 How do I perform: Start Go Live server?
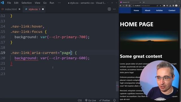pyautogui.click(x=90, y=100)
